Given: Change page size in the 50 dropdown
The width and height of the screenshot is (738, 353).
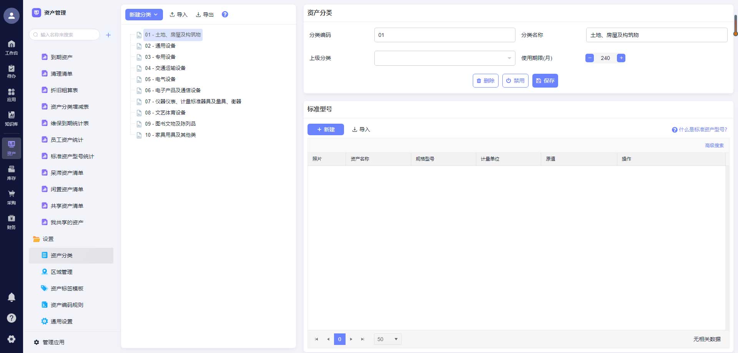Looking at the screenshot, I should coord(387,339).
